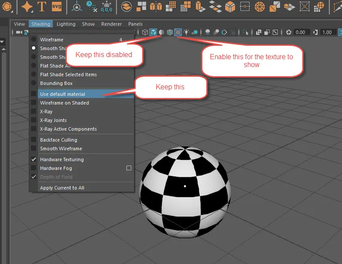Image resolution: width=342 pixels, height=264 pixels.
Task: Click the exposure value field showing 0.00
Action: pyautogui.click(x=301, y=32)
